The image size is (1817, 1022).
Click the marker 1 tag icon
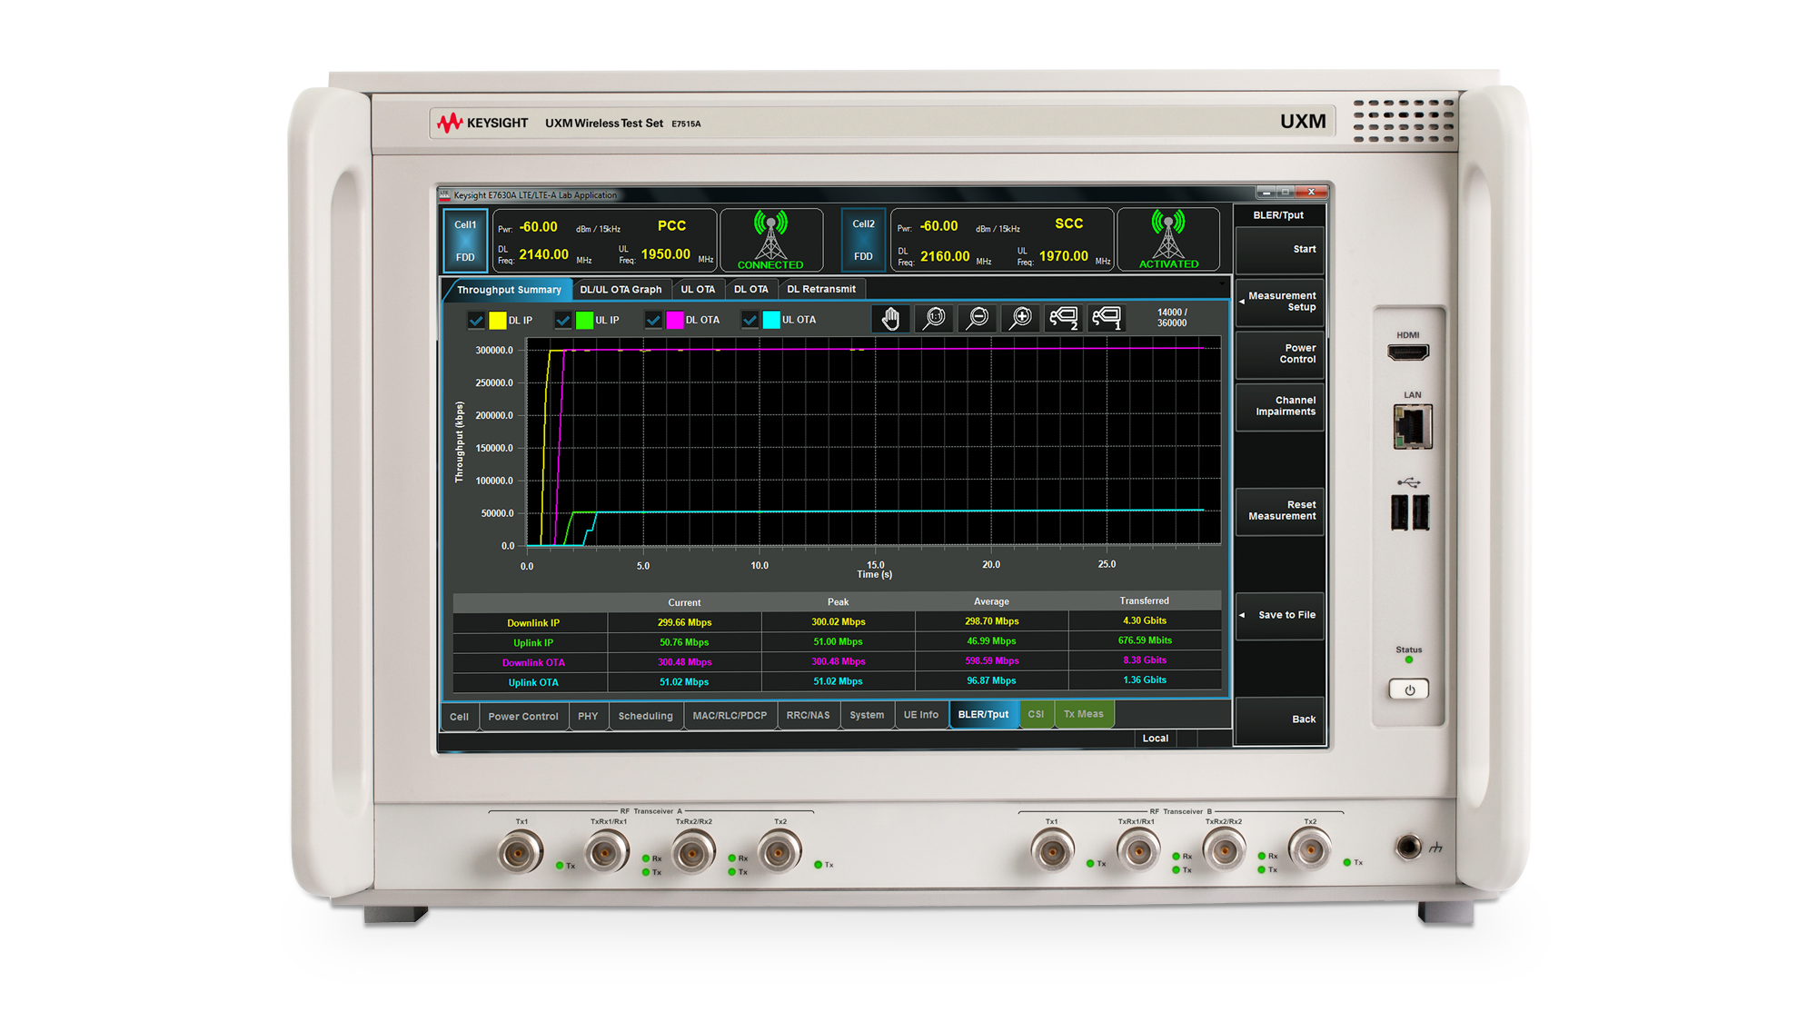click(x=1107, y=318)
